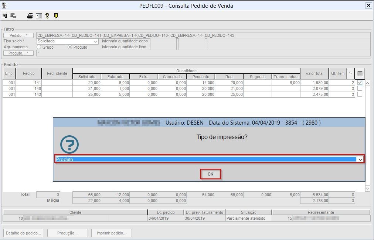Viewport: 374px width, 240px height.
Task: Click valor total cell 1.980,00
Action: coord(314,83)
